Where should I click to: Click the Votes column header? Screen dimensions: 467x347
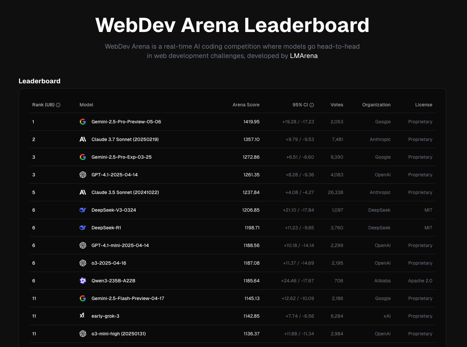tap(337, 105)
